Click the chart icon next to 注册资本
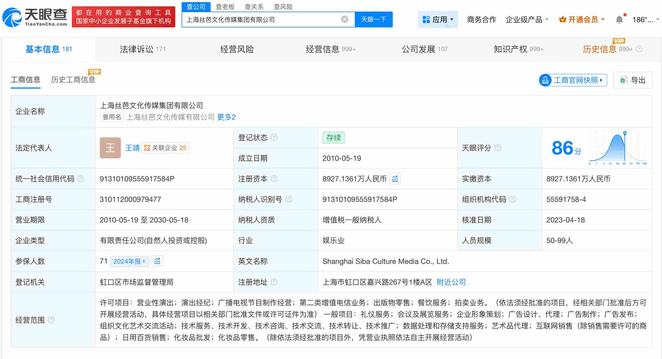 pyautogui.click(x=395, y=179)
